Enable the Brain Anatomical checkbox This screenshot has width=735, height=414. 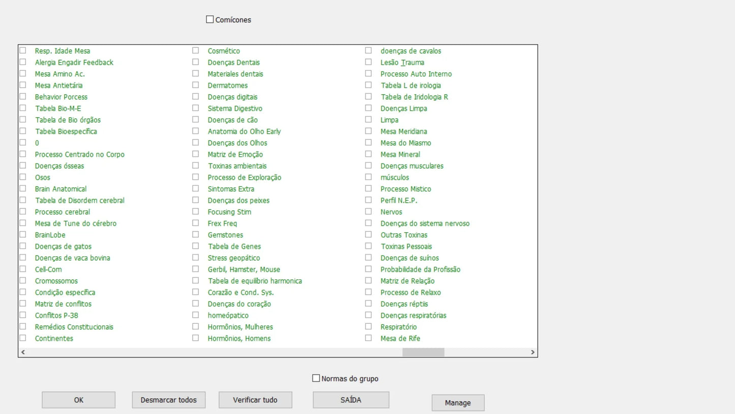tap(23, 189)
